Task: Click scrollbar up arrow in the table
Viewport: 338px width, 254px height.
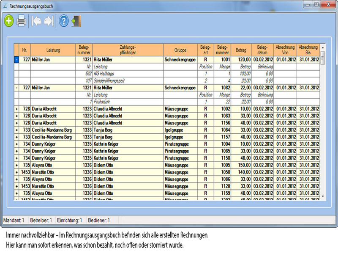Action: point(323,47)
